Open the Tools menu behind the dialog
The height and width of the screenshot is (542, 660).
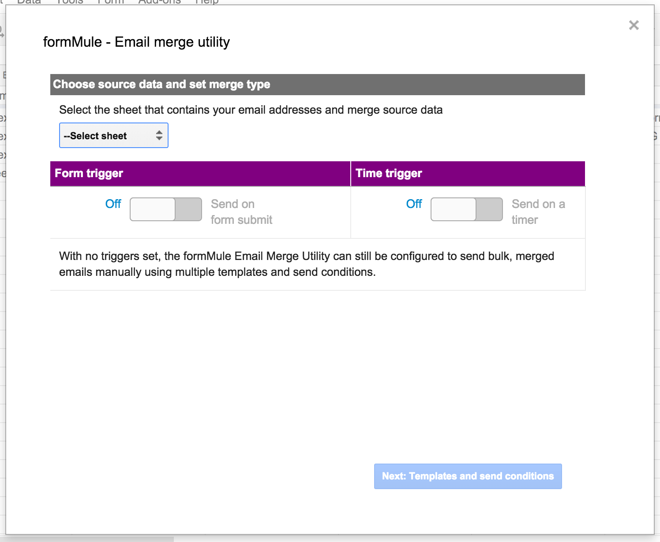pos(70,2)
